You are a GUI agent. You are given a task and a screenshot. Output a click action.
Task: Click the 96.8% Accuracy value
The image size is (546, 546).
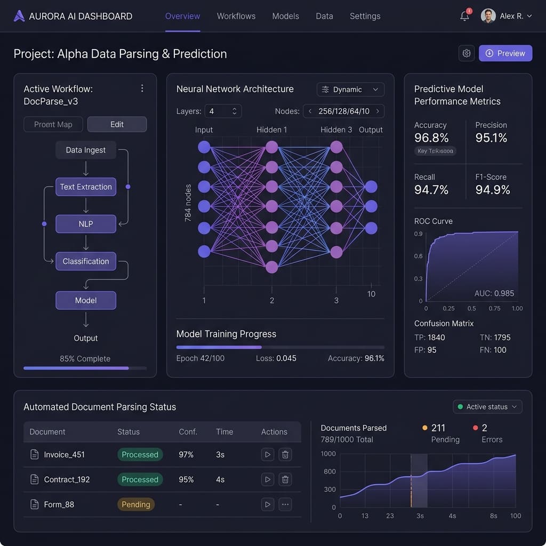click(x=431, y=138)
